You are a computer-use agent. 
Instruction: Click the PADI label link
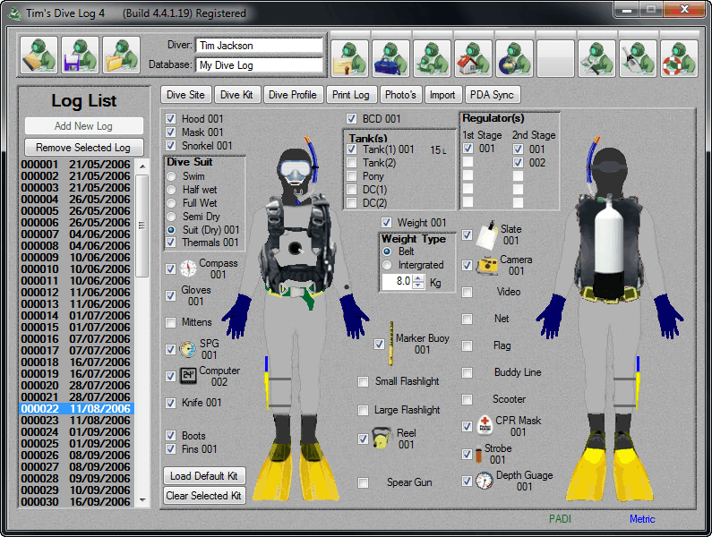pyautogui.click(x=560, y=519)
